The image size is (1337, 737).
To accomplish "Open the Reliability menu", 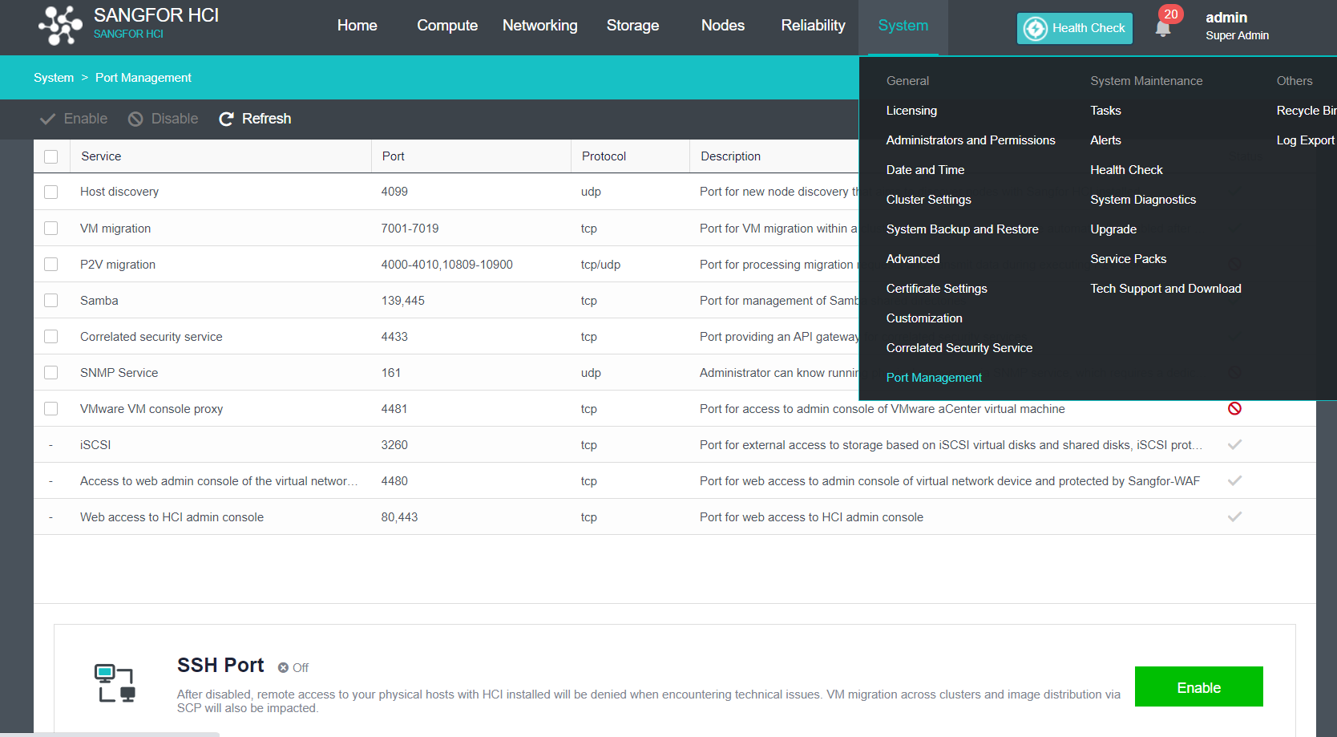I will [813, 26].
